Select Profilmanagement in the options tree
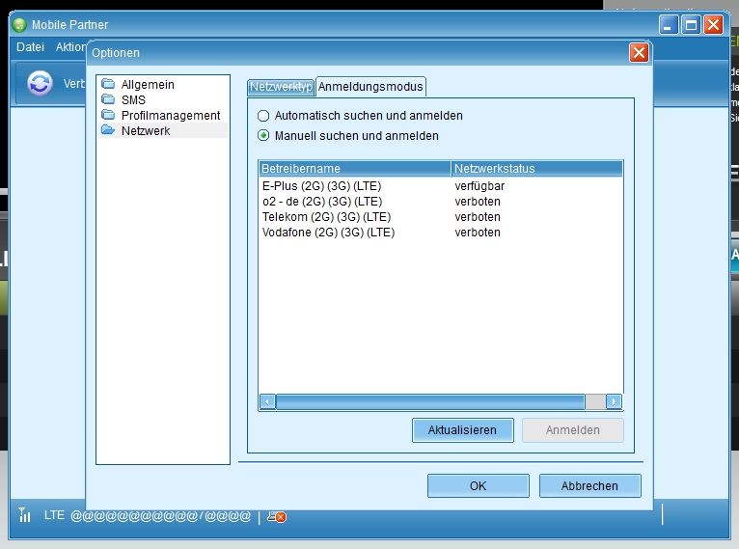Screen dimensions: 739x549 pos(171,116)
